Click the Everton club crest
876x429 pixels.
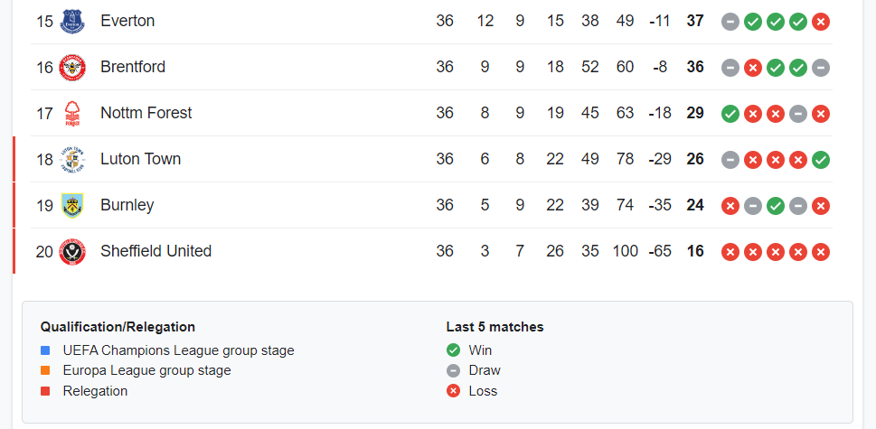72,21
